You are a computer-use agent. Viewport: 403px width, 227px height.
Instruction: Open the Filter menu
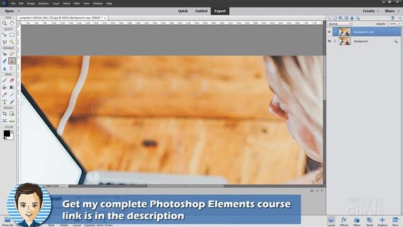click(77, 4)
